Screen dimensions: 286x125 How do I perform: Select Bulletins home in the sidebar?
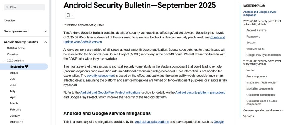[16, 48]
